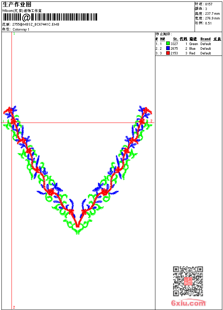Screen dimensions: 223x310
Task: Click marker 1 at the vertical guide's top
Action: coord(14,34)
